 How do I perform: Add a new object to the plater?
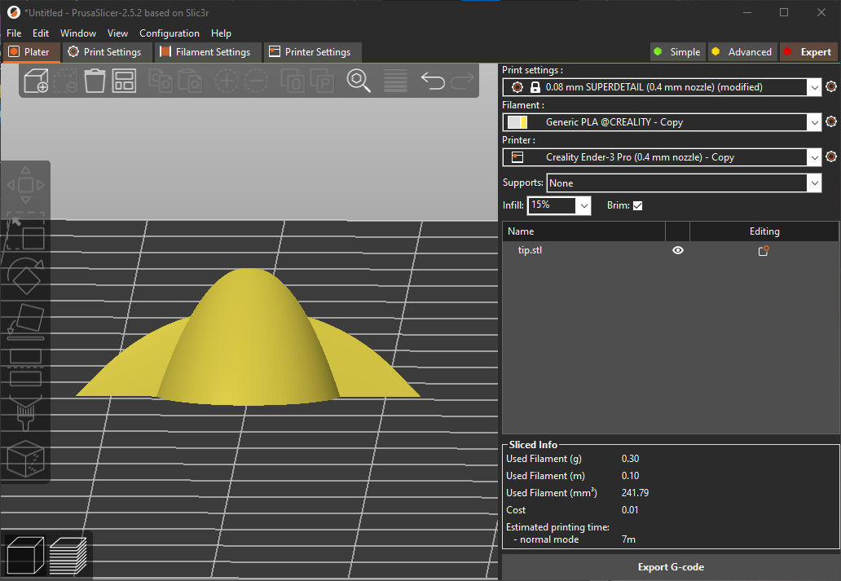[36, 81]
